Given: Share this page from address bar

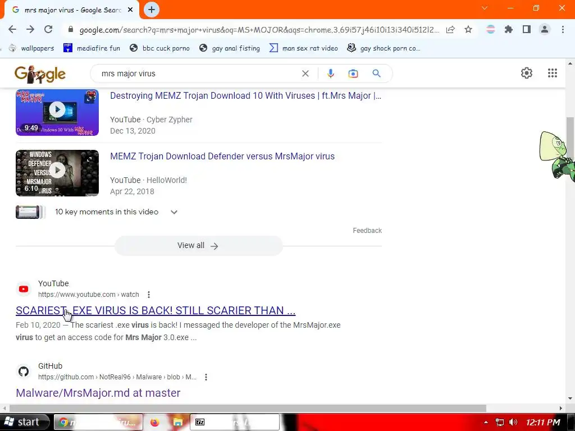Looking at the screenshot, I should (x=450, y=29).
